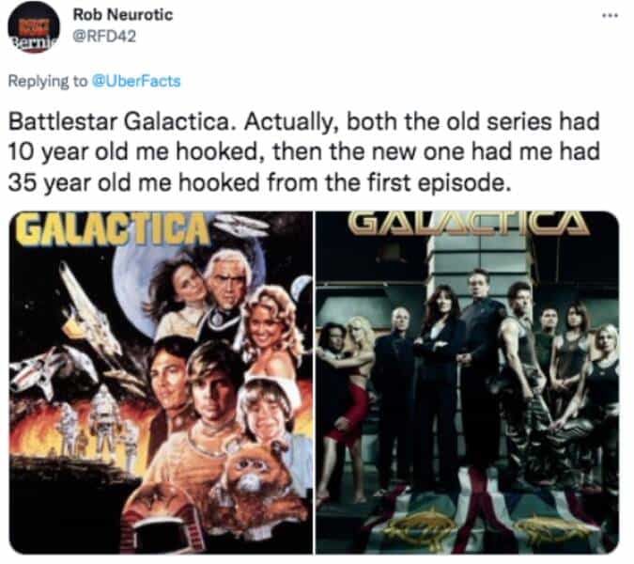634x564 pixels.
Task: Click the gray "Replying to" label
Action: tap(47, 82)
